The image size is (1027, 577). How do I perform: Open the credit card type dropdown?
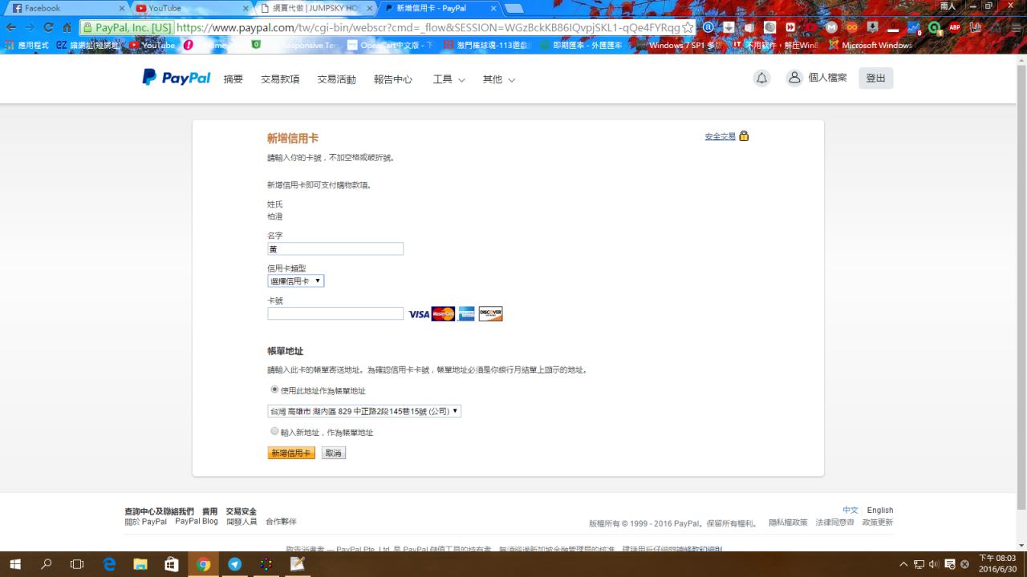(x=296, y=281)
